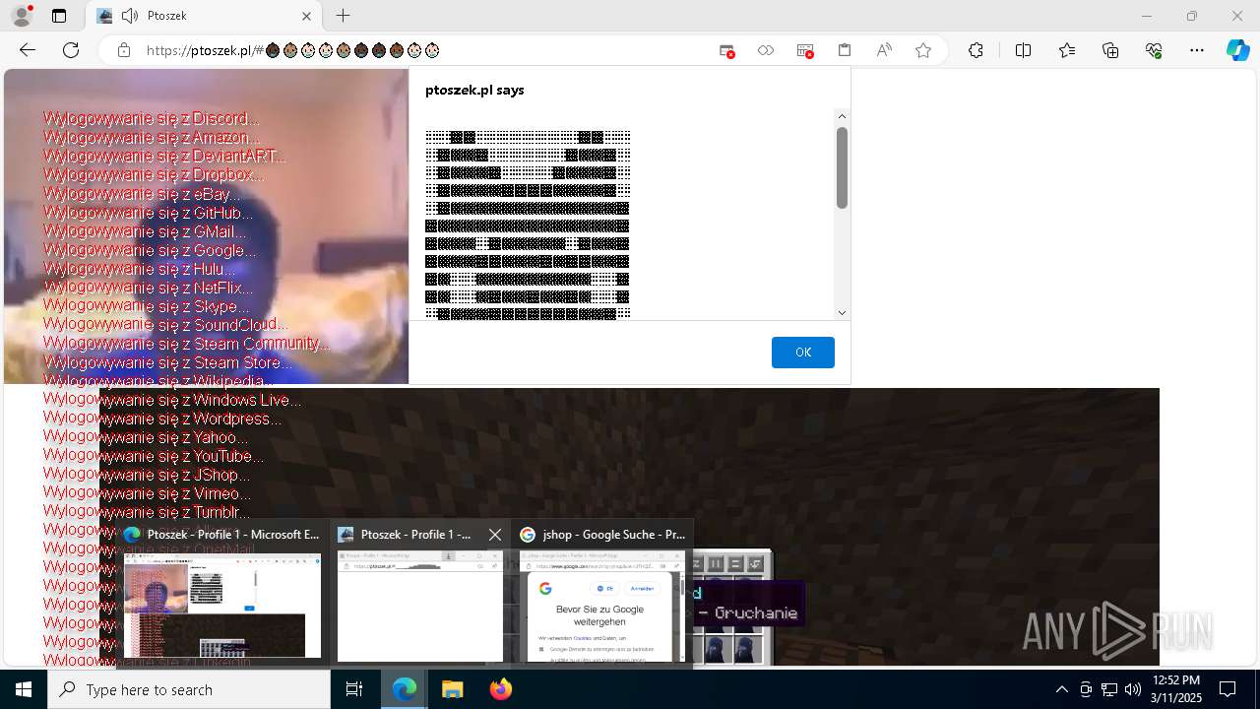Screen dimensions: 1260x709
Task: Open the volume speaker tray icon
Action: point(1132,689)
